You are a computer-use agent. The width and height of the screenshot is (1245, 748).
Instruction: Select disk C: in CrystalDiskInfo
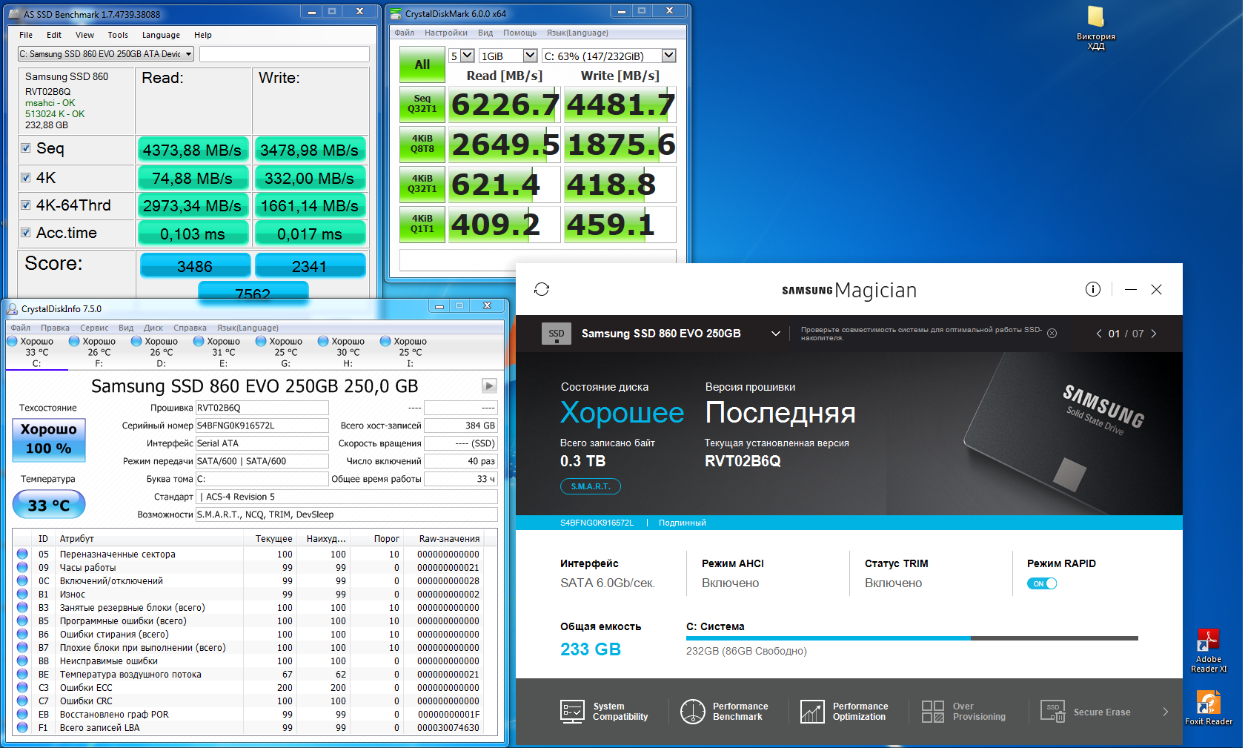(36, 352)
